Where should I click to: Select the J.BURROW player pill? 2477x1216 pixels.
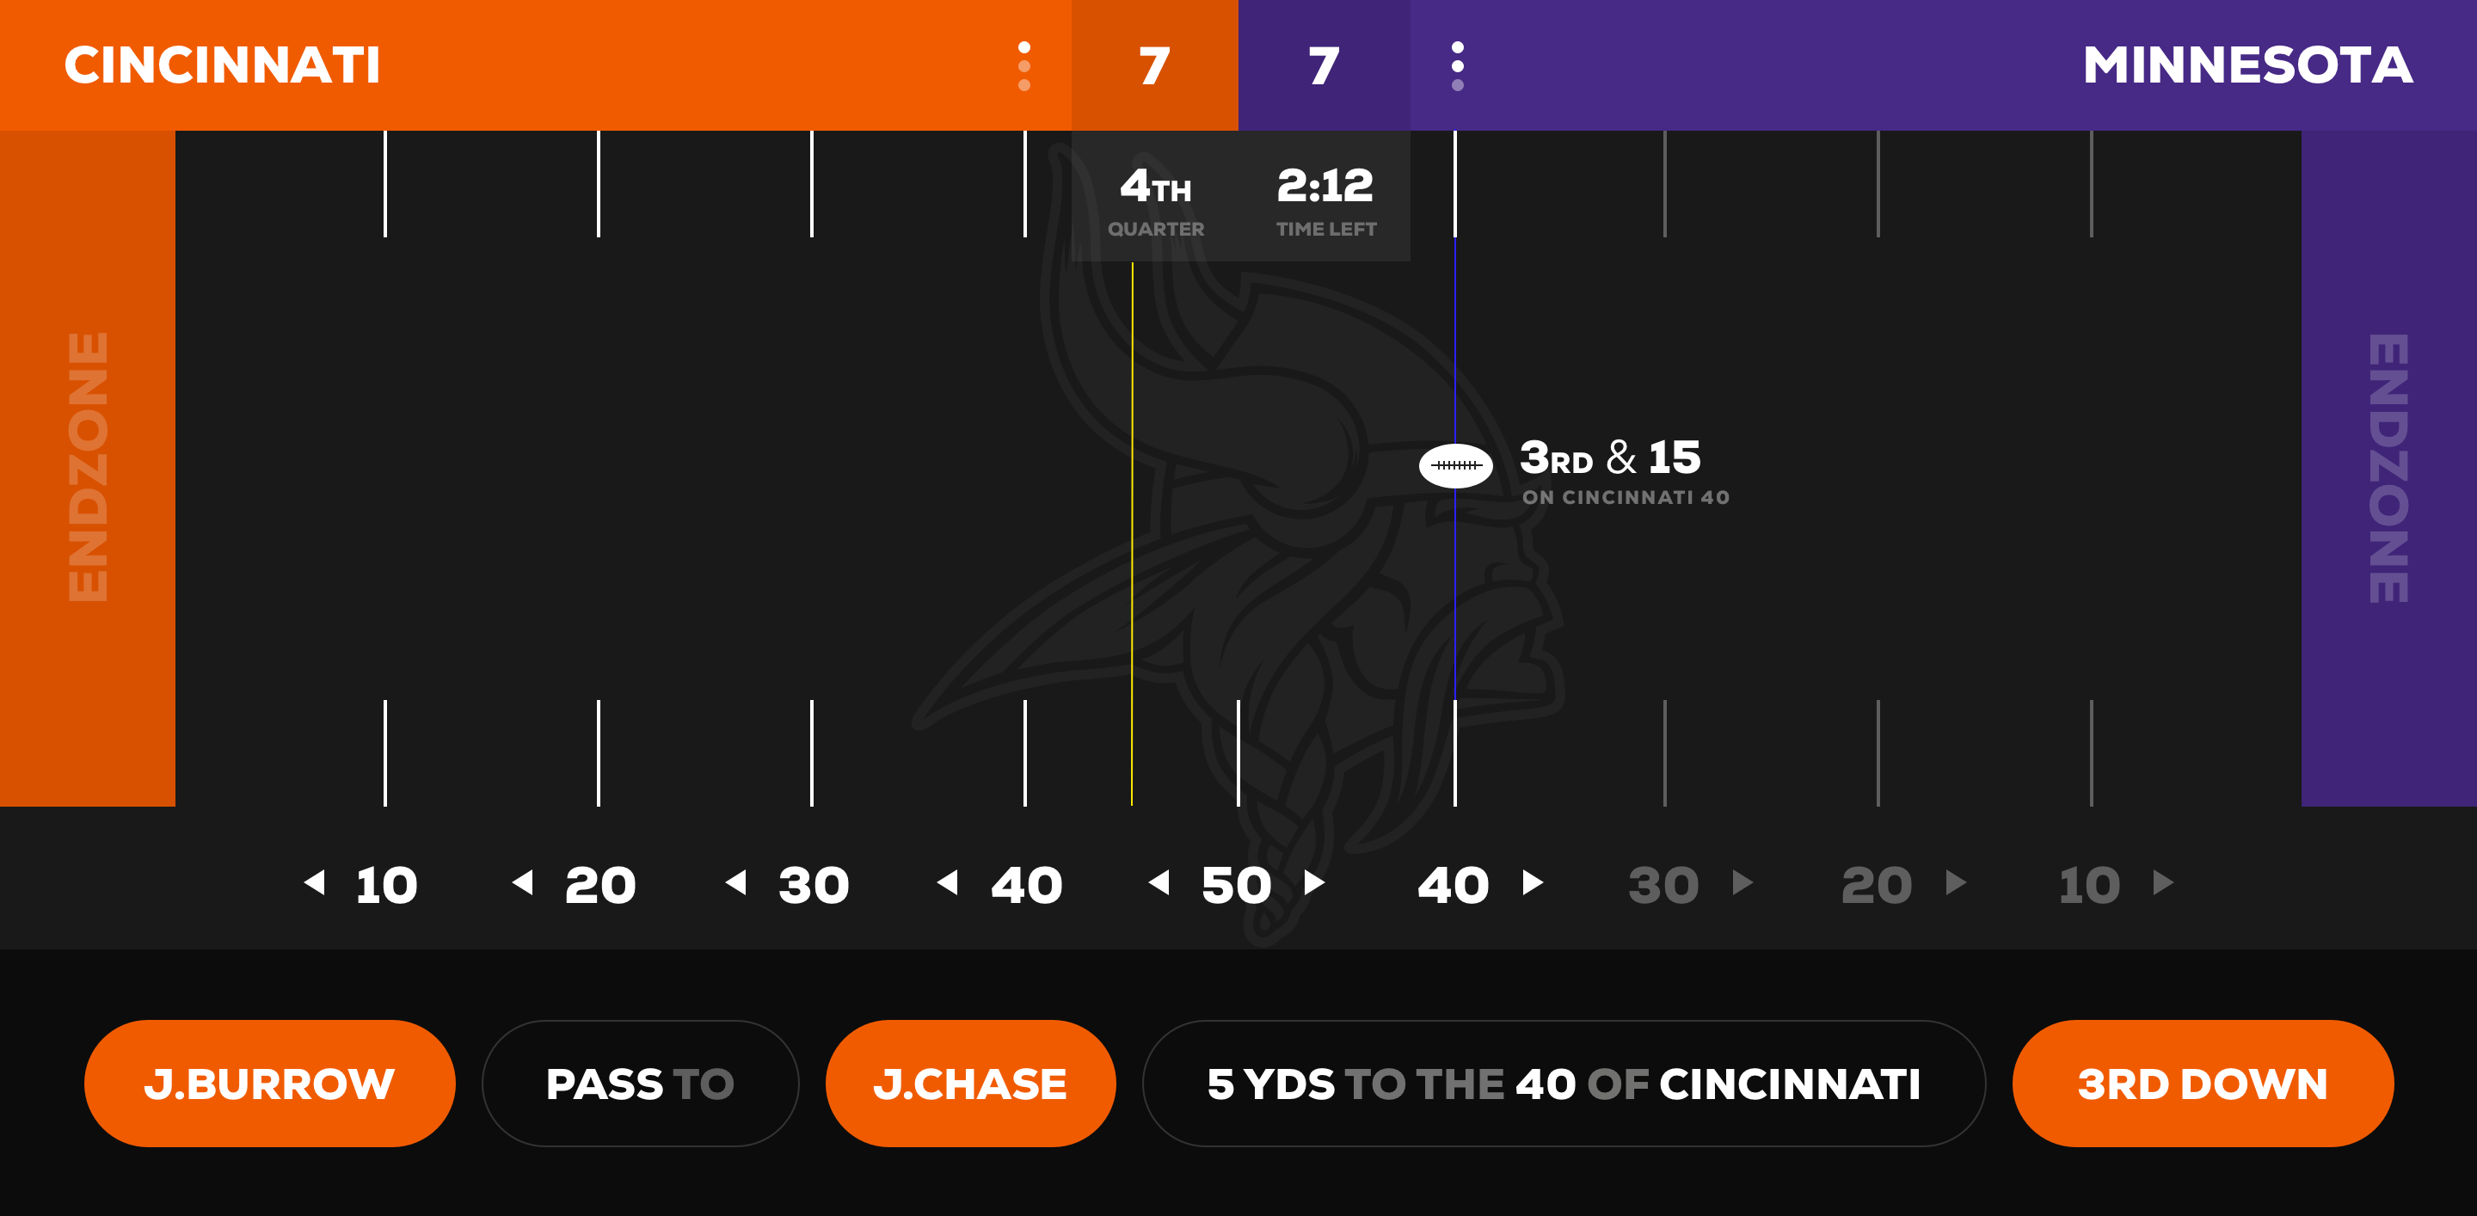[269, 1084]
